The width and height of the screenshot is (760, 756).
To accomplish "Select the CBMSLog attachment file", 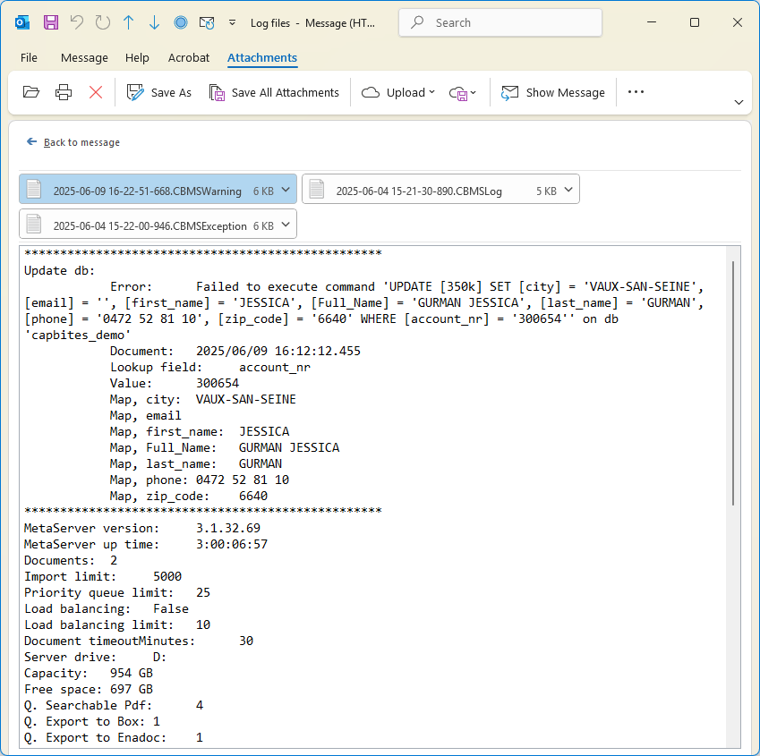I will click(x=440, y=189).
